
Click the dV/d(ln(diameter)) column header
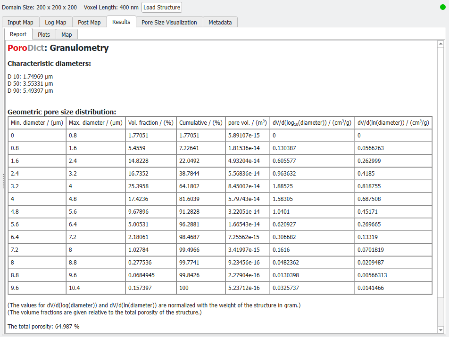click(393, 123)
